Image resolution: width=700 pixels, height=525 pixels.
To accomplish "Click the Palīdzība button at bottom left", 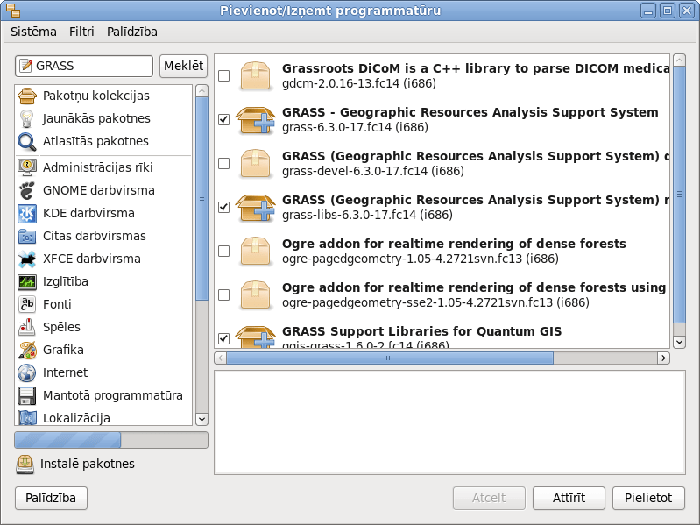I will 51,498.
